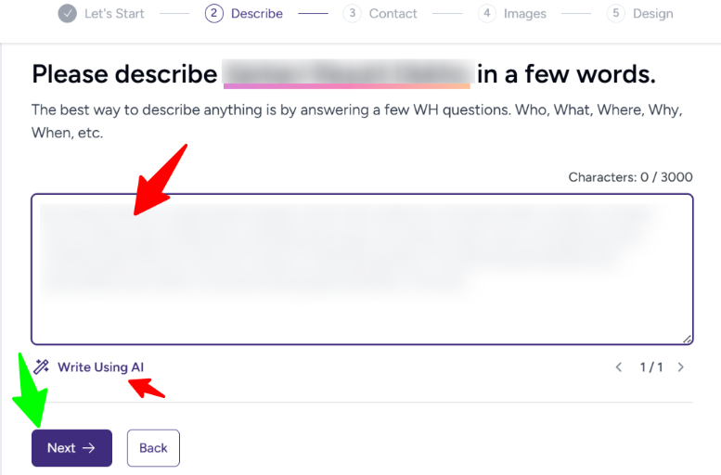The image size is (721, 475).
Task: Click the magic wand AI icon
Action: (41, 367)
